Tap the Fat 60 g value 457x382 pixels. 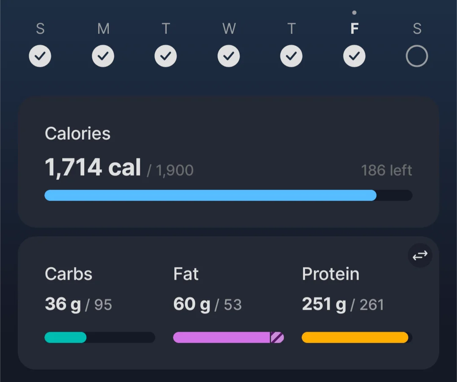pos(192,304)
